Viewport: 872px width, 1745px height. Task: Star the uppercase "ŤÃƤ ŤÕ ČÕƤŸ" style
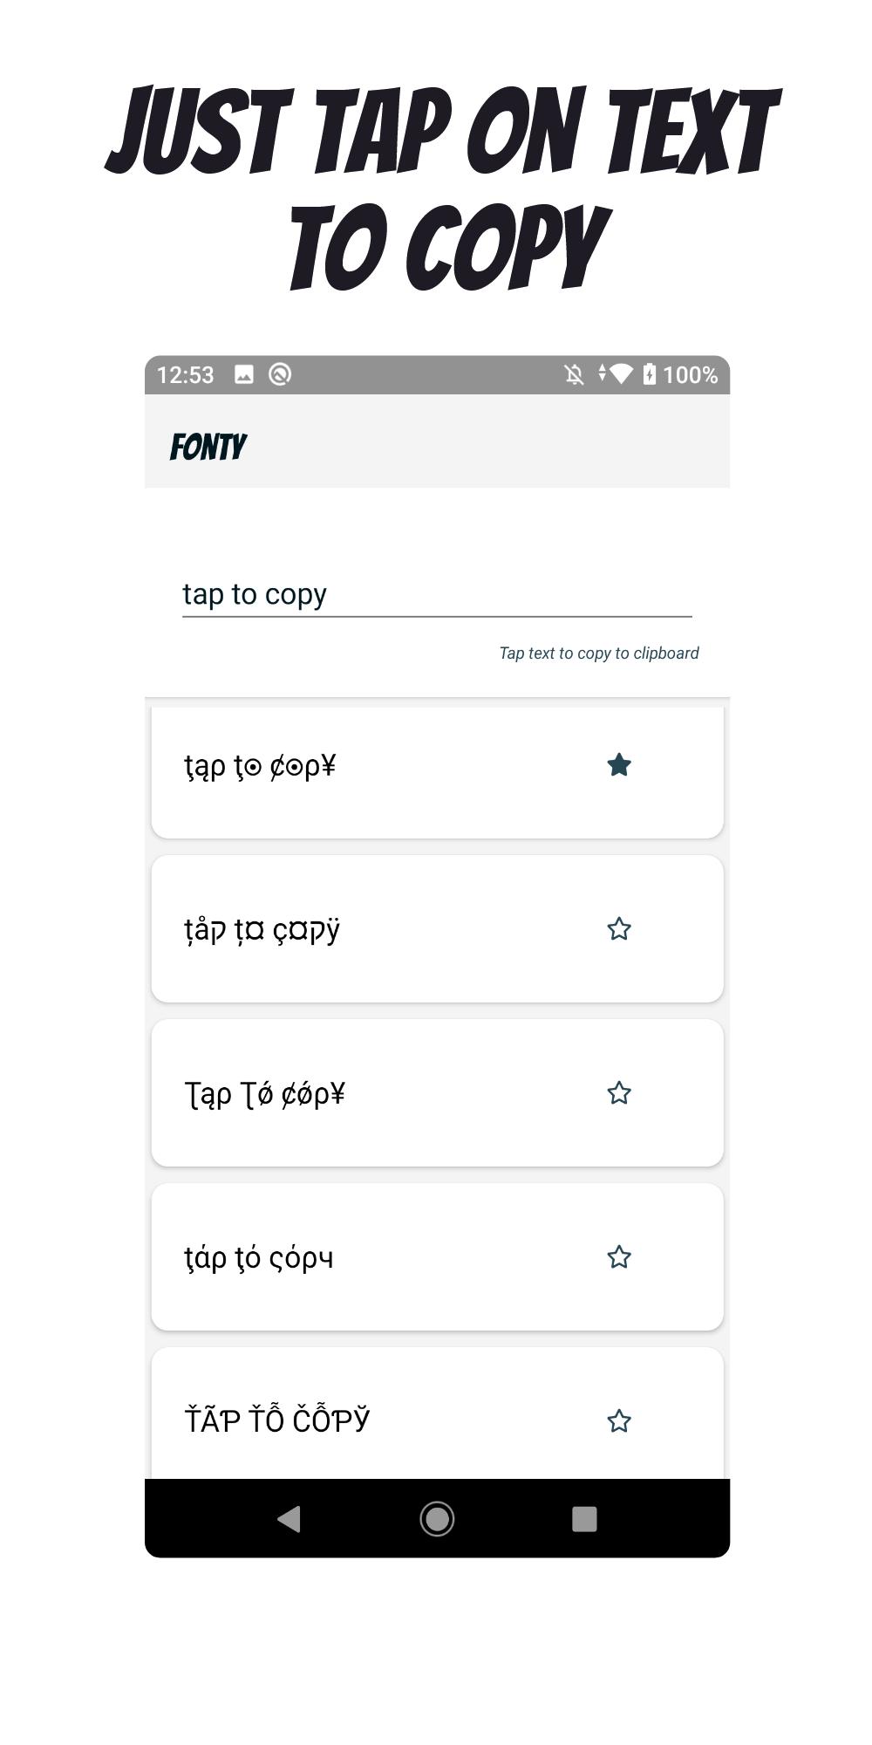(619, 1421)
